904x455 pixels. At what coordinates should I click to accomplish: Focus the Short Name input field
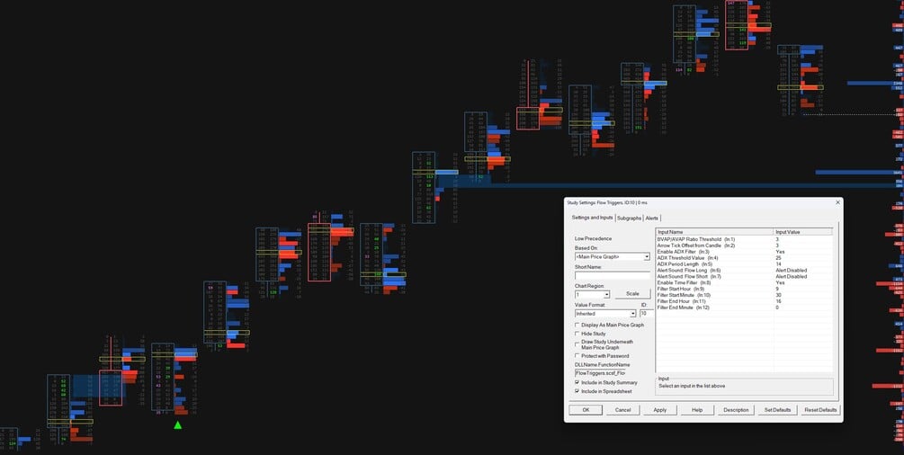613,276
